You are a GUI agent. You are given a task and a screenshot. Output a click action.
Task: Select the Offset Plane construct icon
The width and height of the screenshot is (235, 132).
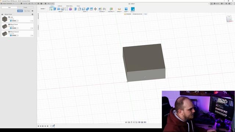coord(111,9)
